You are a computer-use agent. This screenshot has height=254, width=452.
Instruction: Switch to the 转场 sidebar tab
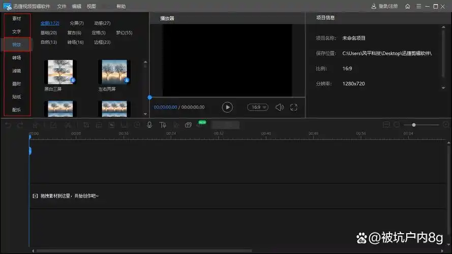tap(17, 58)
